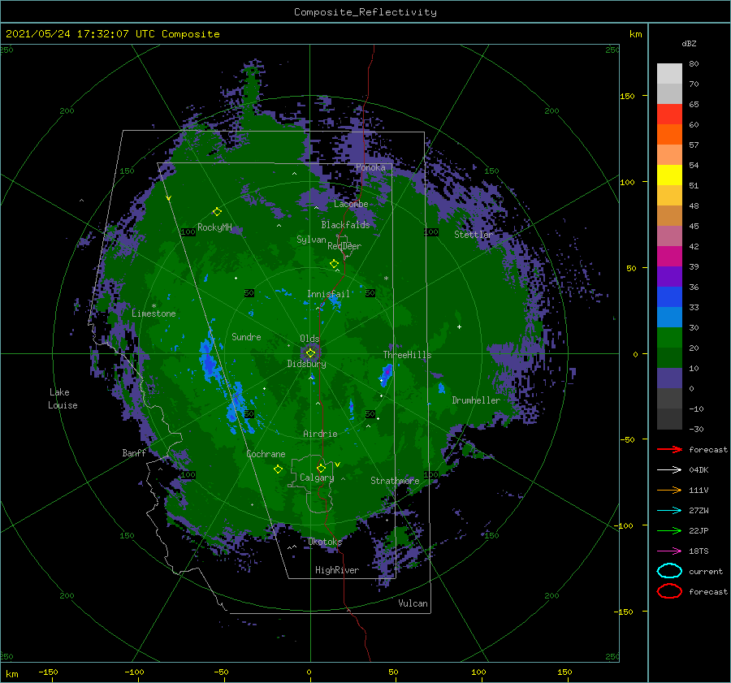Click the Sylvan label
The height and width of the screenshot is (683, 731).
point(311,240)
